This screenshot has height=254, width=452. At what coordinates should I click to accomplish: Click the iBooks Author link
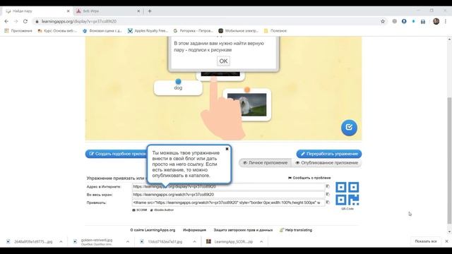coord(162,210)
